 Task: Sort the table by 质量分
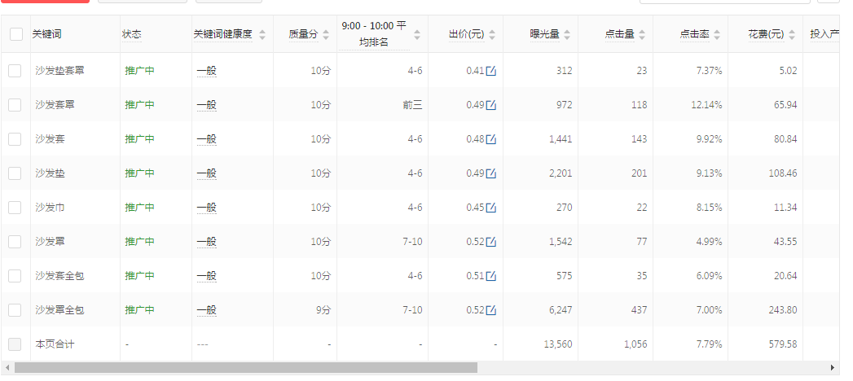(325, 35)
